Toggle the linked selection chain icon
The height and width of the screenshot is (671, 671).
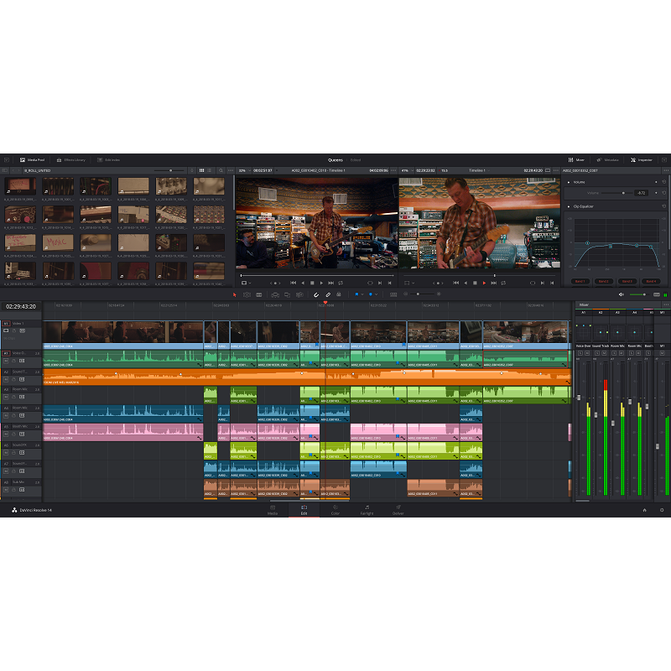(328, 294)
